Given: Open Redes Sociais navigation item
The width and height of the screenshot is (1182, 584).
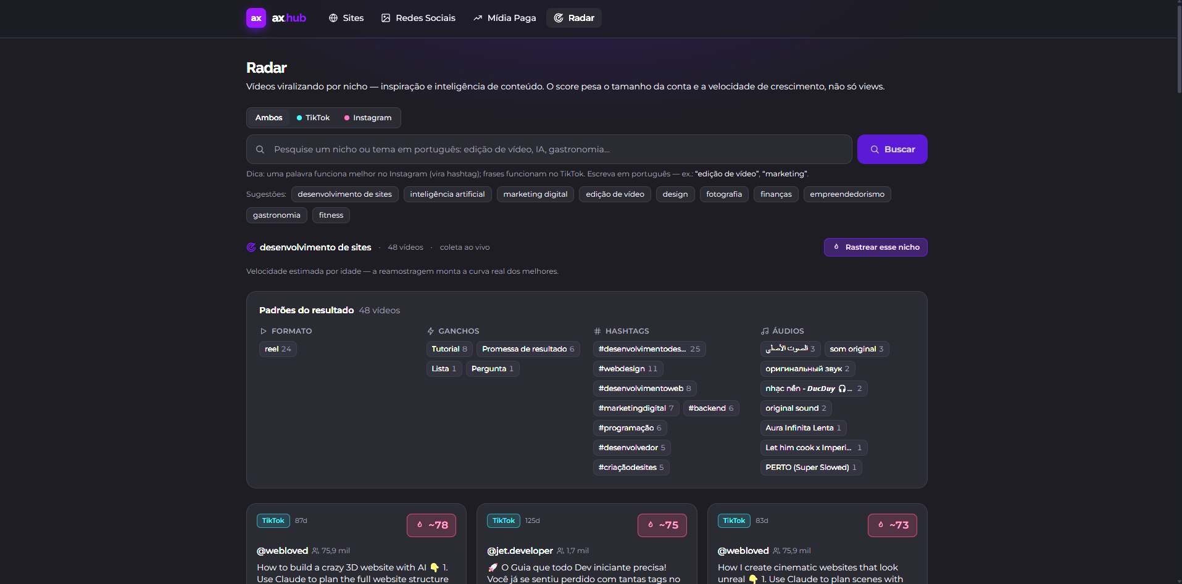Looking at the screenshot, I should coord(418,18).
